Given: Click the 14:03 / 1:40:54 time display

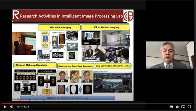Looking at the screenshot, I should [22, 107].
